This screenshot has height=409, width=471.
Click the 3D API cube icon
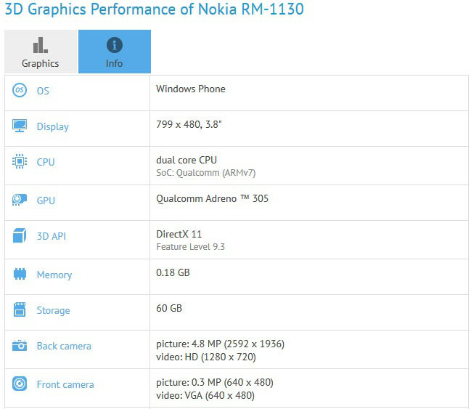coord(20,236)
